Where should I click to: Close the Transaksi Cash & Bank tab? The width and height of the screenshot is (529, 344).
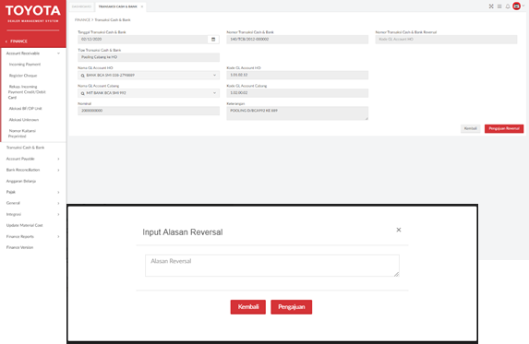(142, 6)
